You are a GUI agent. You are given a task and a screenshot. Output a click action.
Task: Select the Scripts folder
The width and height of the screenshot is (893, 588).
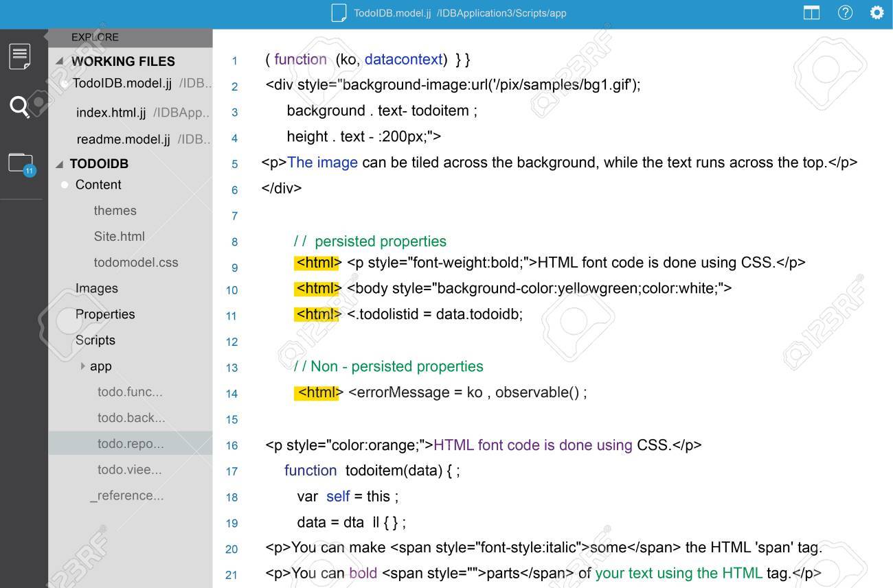pos(95,340)
